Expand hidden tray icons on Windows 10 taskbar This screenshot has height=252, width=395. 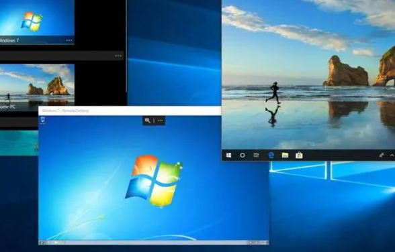(392, 155)
